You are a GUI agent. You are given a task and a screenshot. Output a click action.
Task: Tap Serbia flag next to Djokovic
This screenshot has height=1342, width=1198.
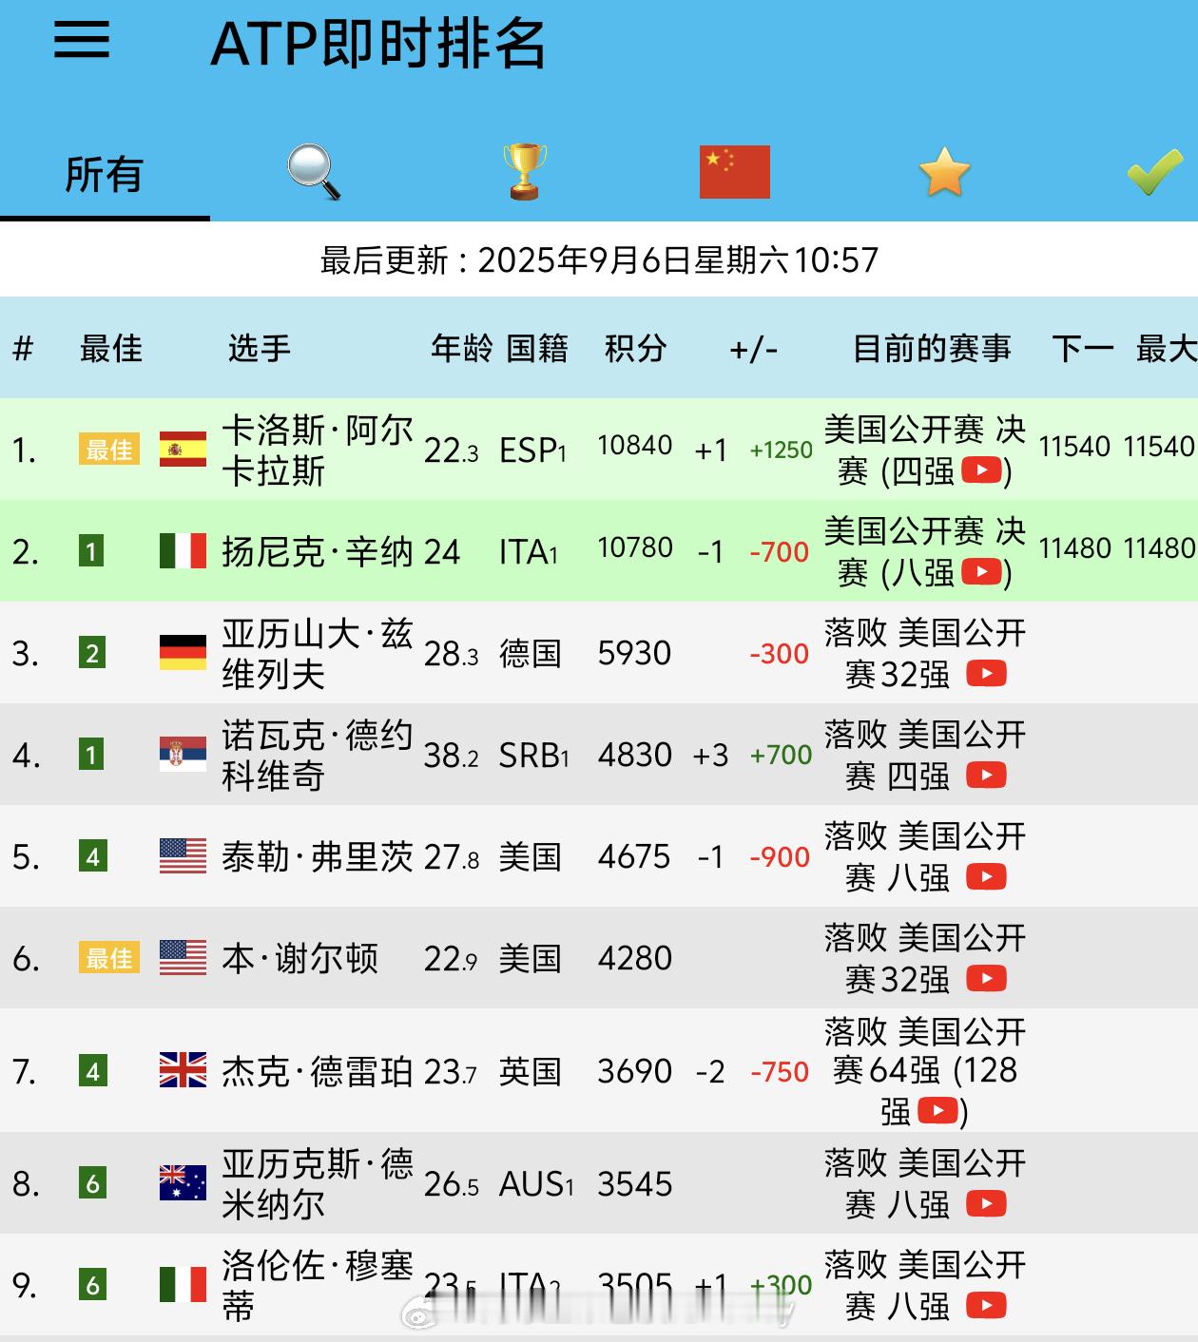pyautogui.click(x=183, y=755)
